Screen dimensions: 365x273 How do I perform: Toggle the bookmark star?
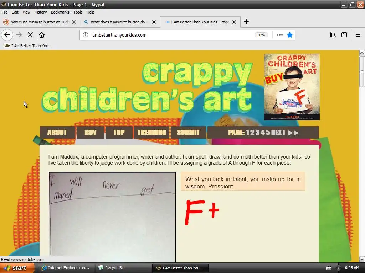pos(289,35)
